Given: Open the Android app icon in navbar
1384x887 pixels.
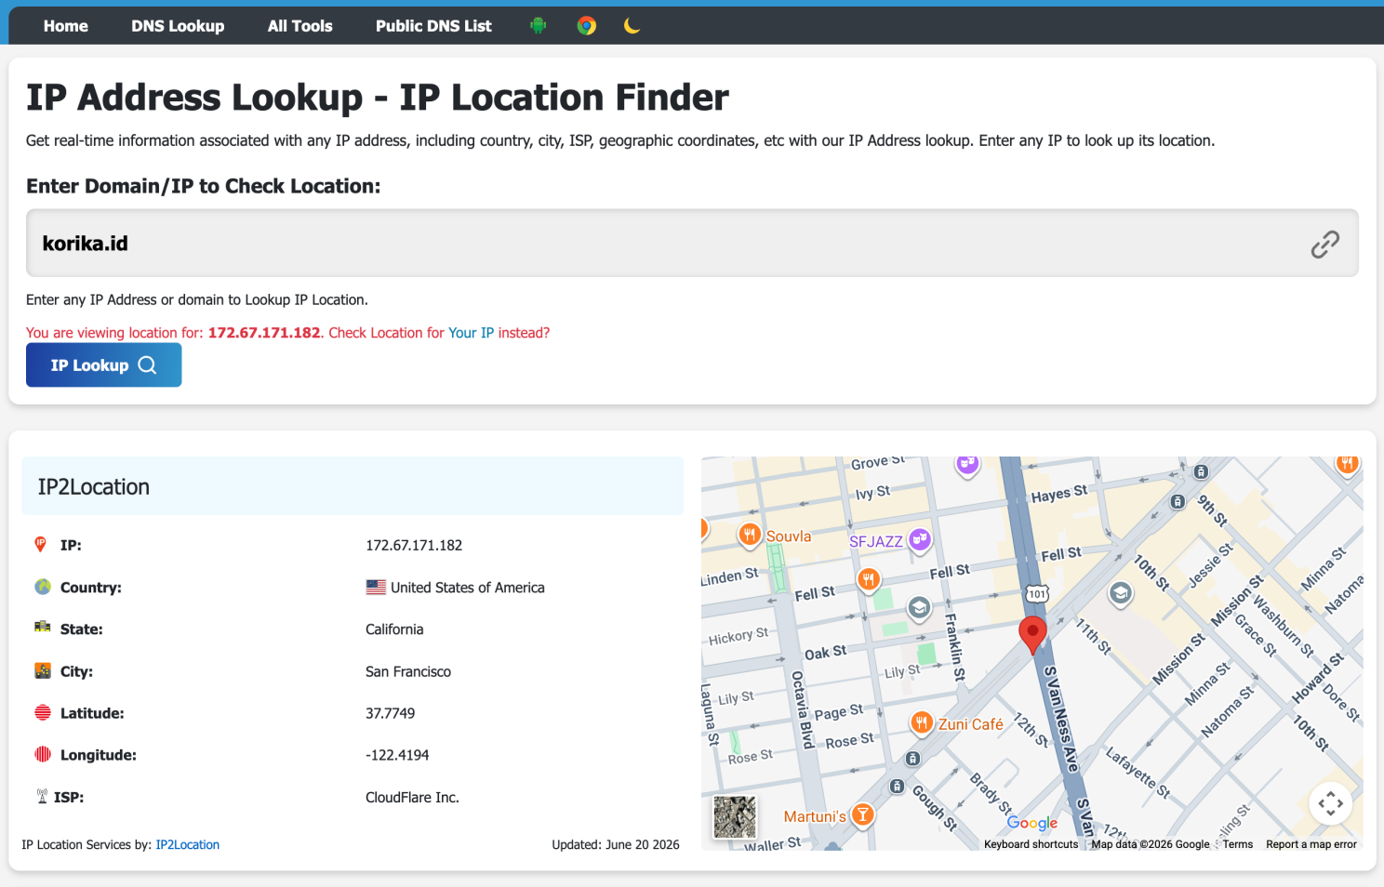Looking at the screenshot, I should (x=538, y=26).
